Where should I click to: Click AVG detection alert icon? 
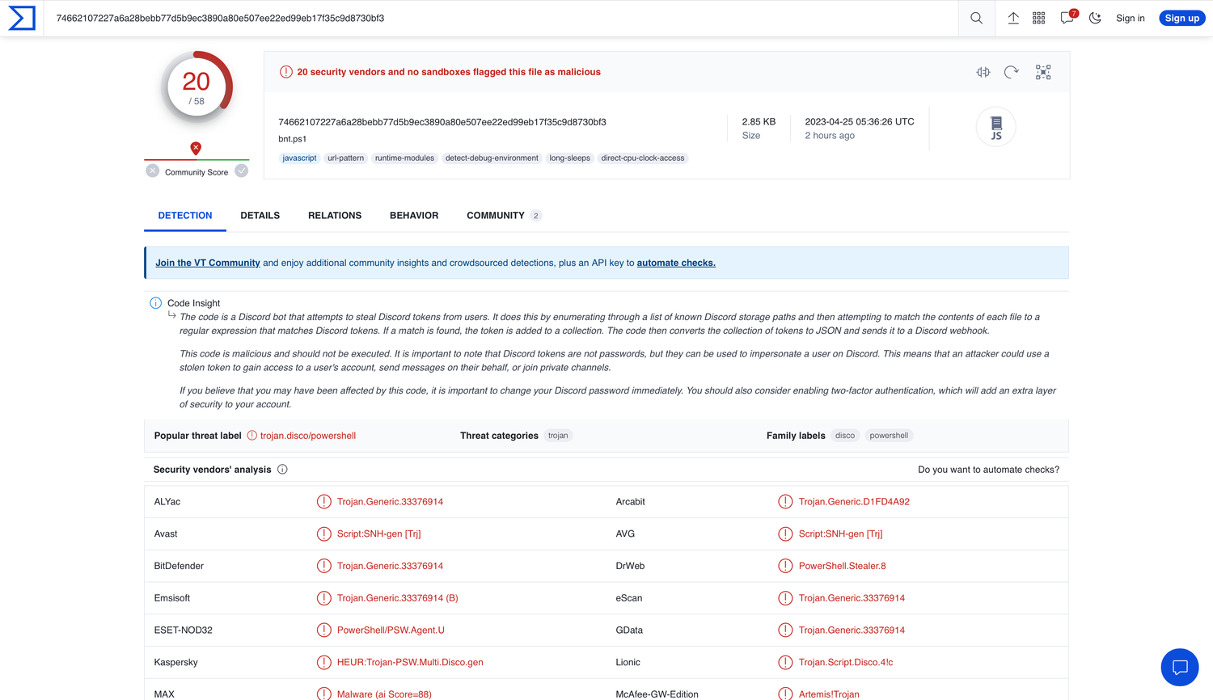[x=785, y=534]
